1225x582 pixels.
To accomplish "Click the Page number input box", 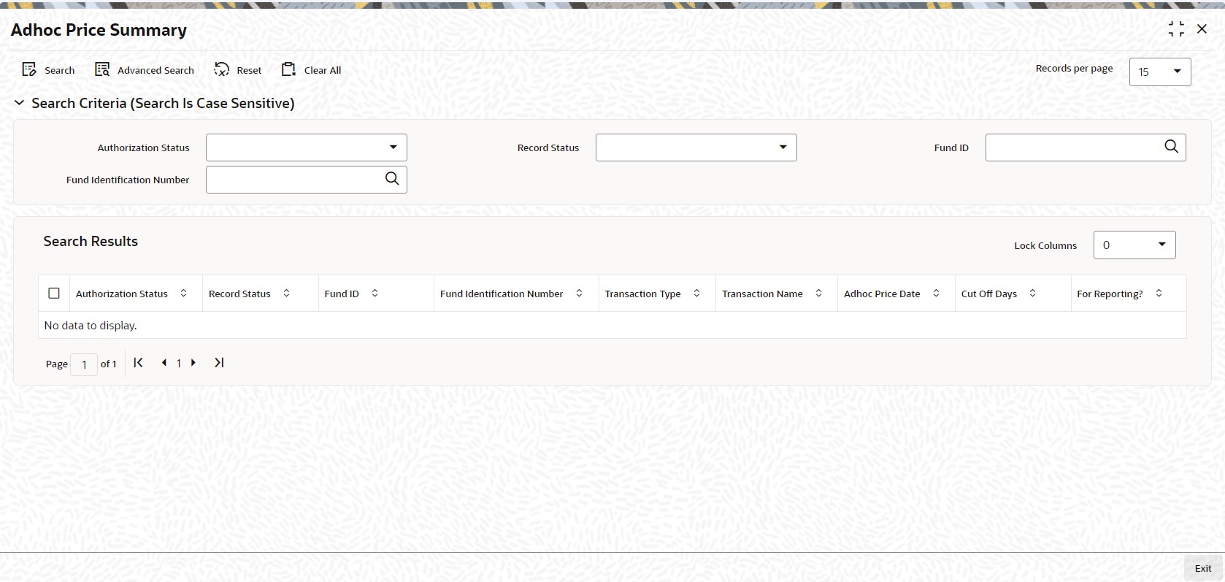I will pos(84,364).
